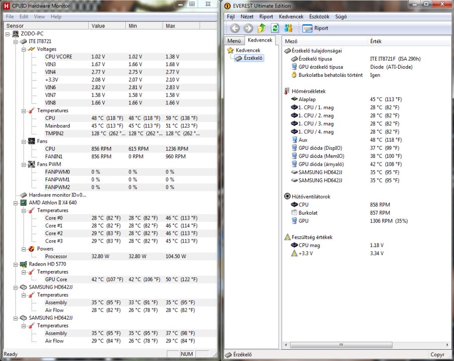Screen dimensions: 454x361
Task: Open the Help menu in Hardware Monitor
Action: pyautogui.click(x=56, y=16)
